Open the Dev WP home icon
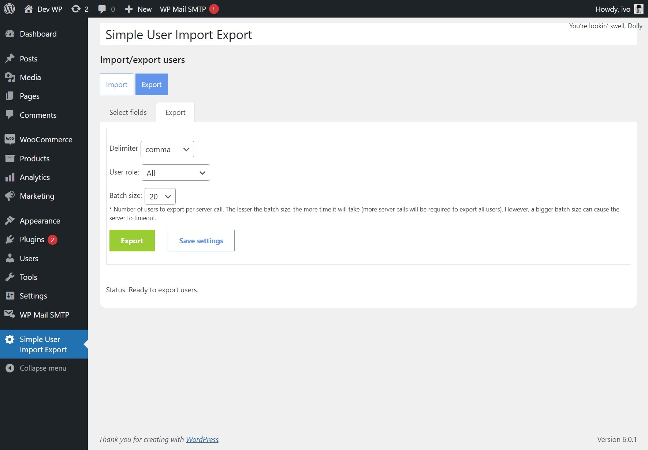This screenshot has width=648, height=450. (28, 9)
